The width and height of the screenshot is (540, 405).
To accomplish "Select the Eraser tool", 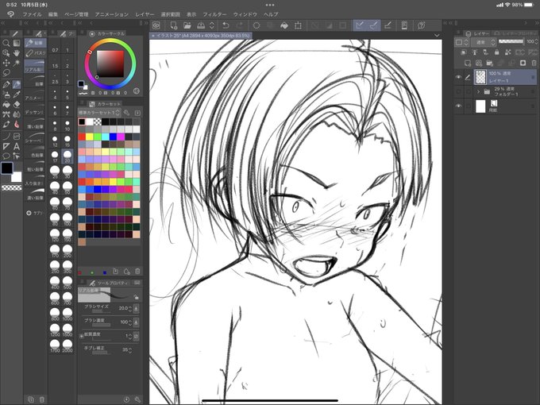I will click(x=17, y=105).
